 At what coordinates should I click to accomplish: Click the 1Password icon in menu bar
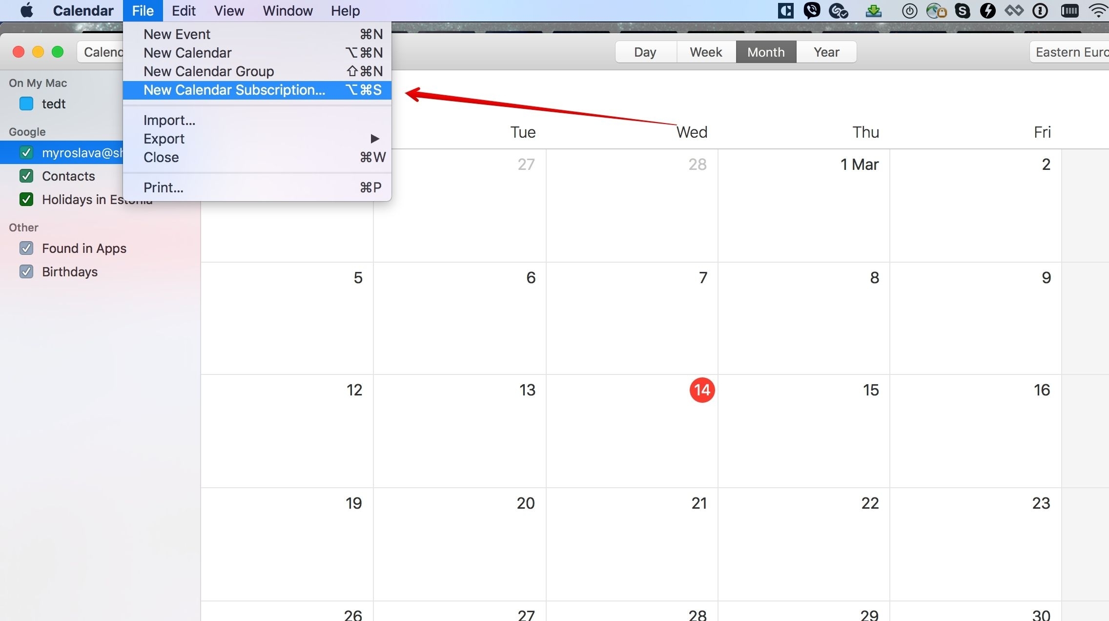pos(1040,10)
